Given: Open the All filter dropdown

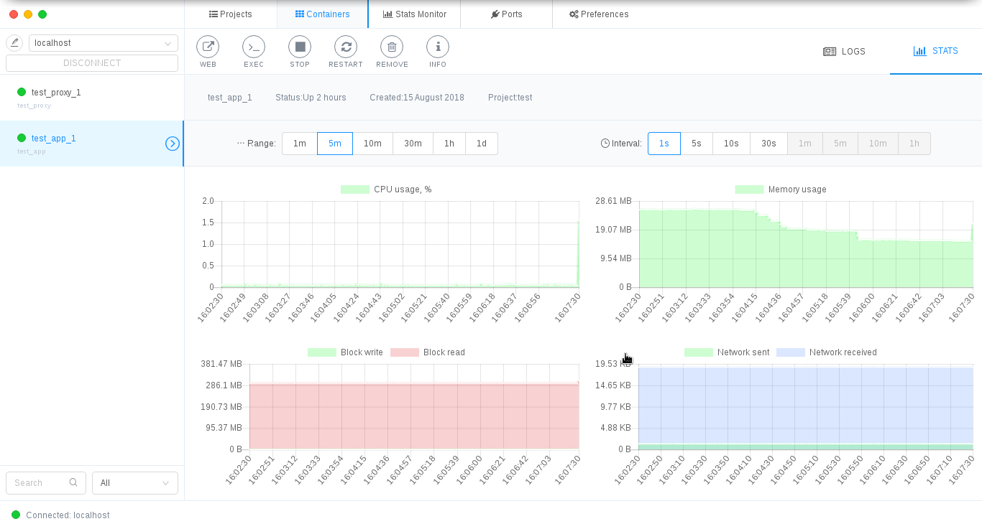Looking at the screenshot, I should 135,483.
